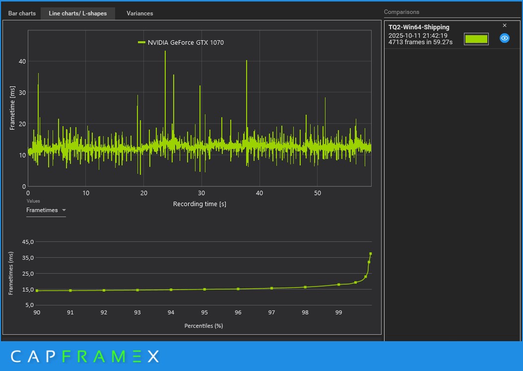Click the Values label above the dropdown
Screen dimensions: 523x371
click(x=33, y=201)
